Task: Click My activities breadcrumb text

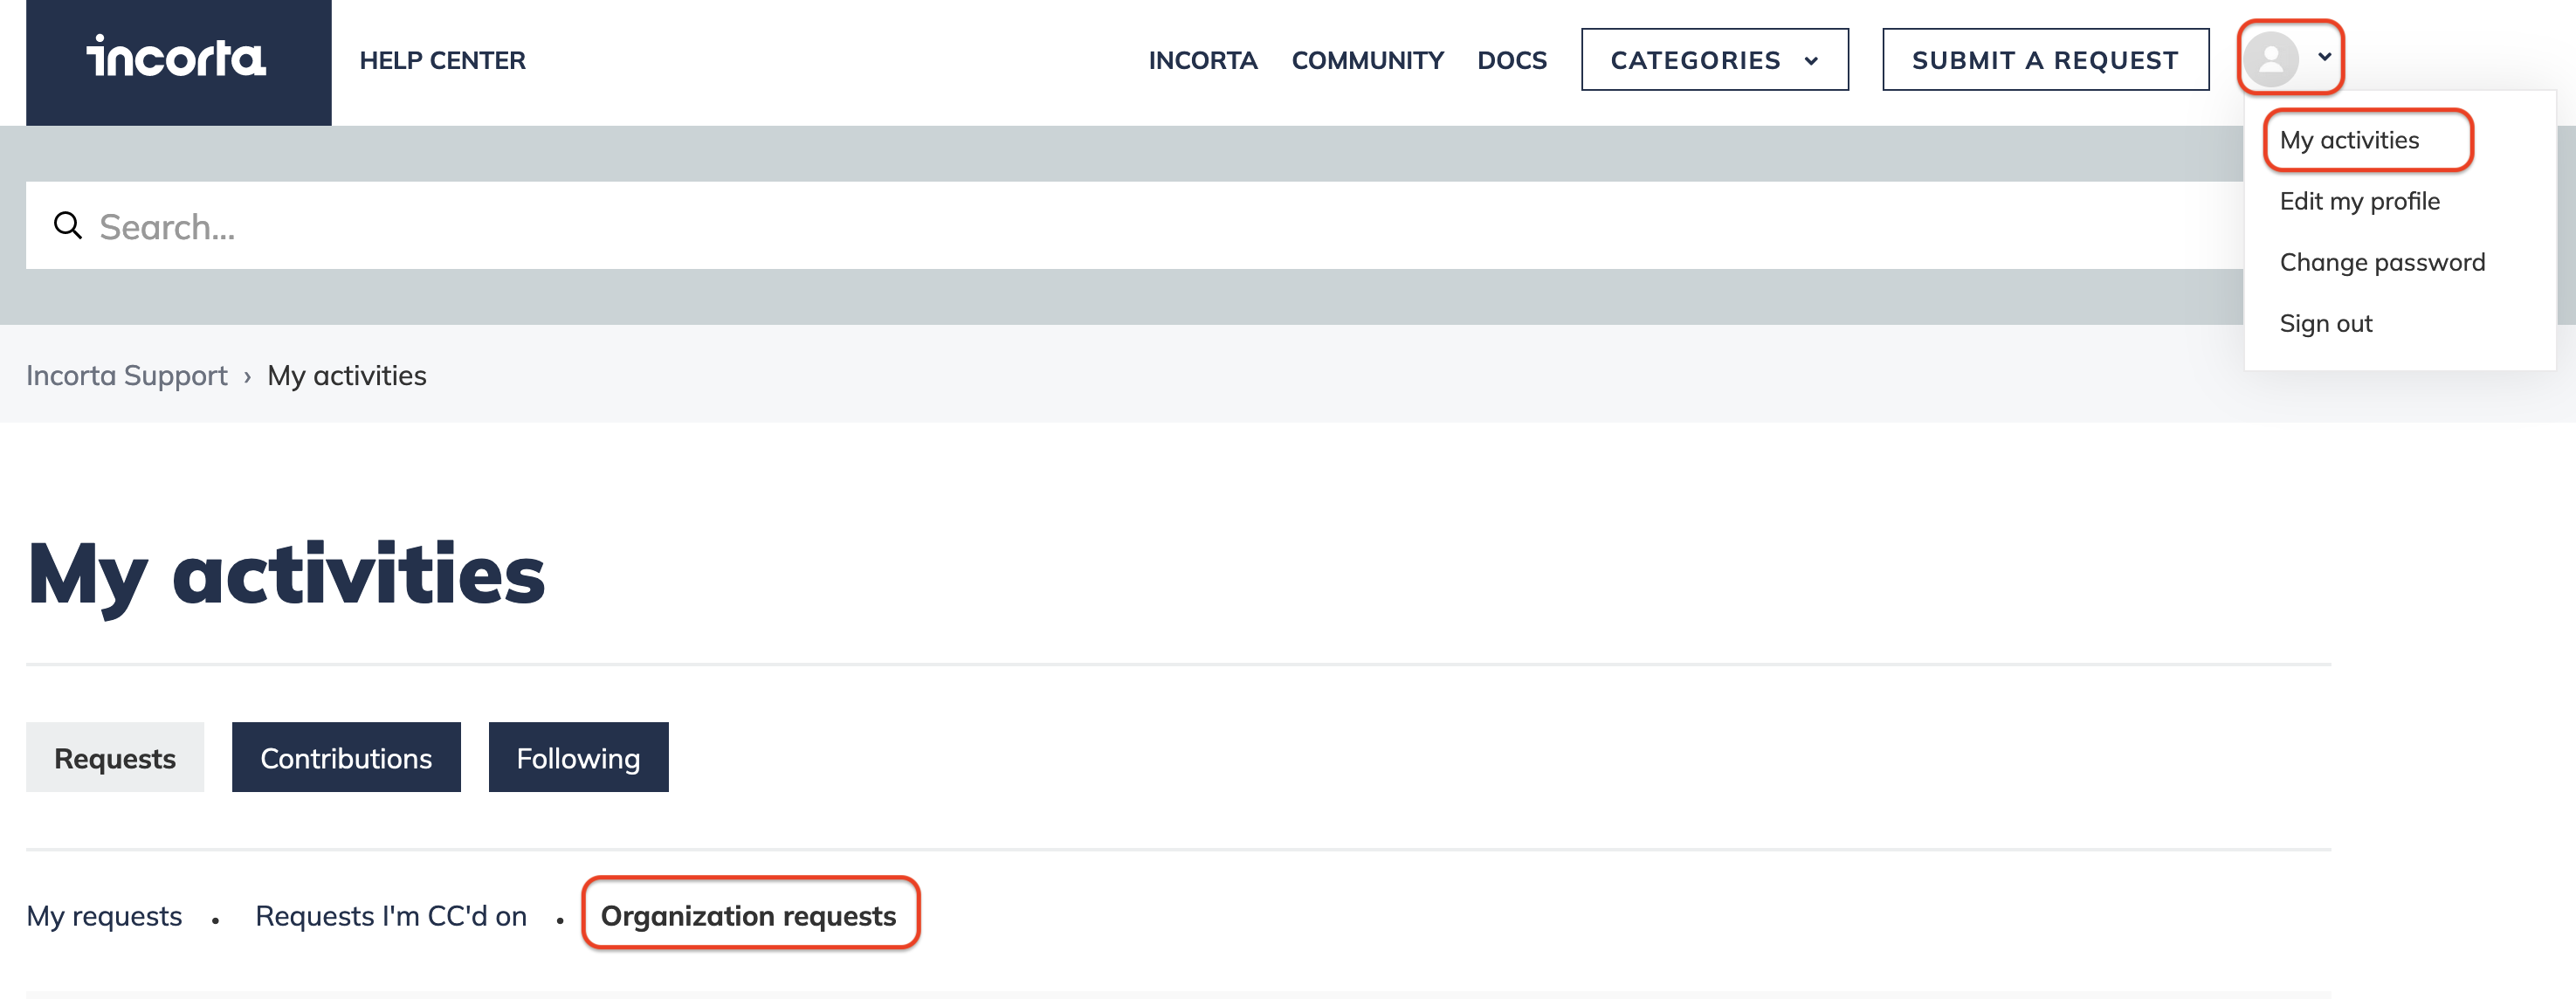Action: coord(346,375)
